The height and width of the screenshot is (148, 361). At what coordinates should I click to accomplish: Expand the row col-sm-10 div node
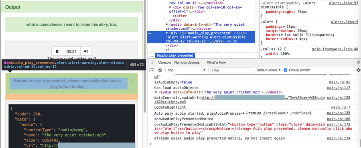pyautogui.click(x=170, y=7)
